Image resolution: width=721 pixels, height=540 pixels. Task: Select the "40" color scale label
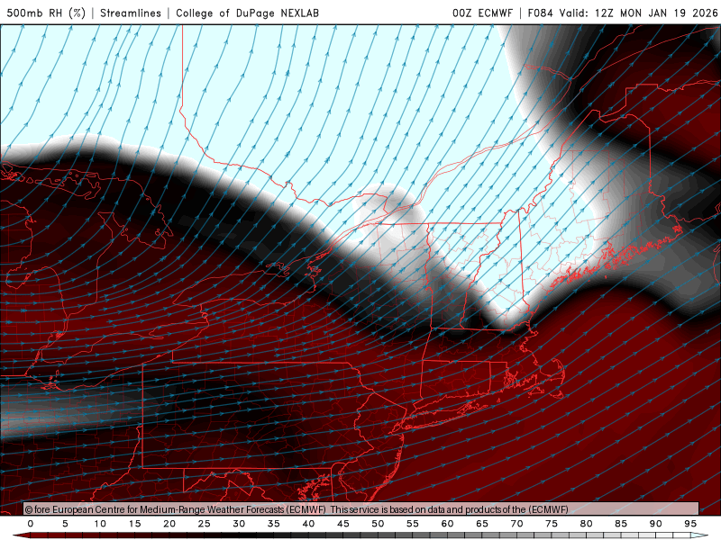coord(308,524)
